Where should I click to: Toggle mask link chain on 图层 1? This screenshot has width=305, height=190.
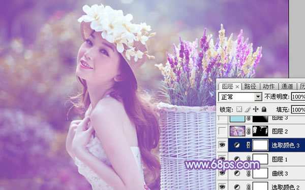click(x=249, y=159)
